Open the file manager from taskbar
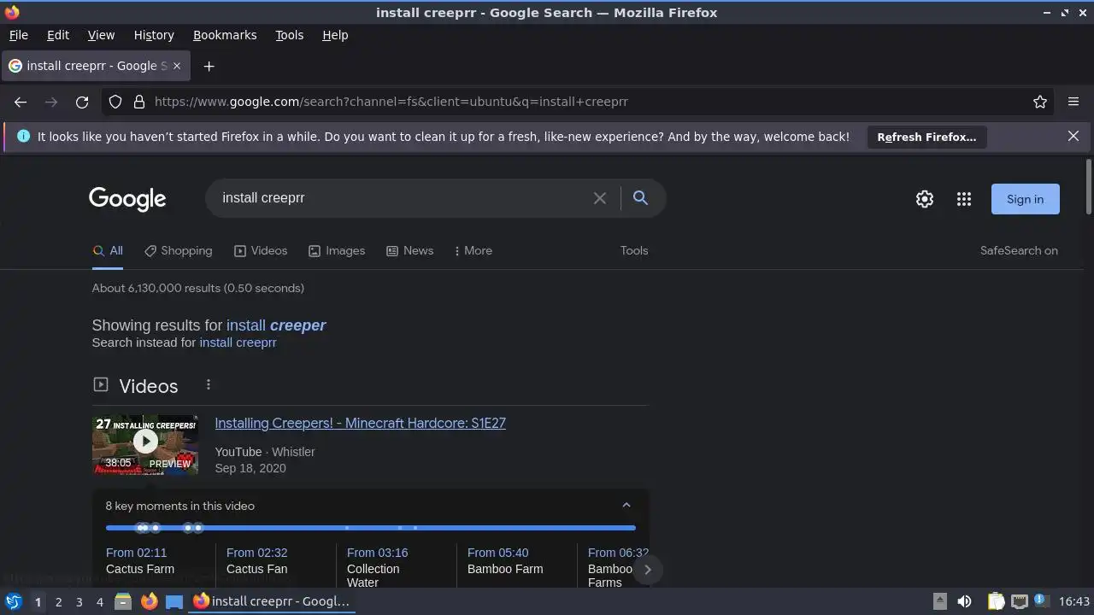Screen dimensions: 1094x615 click(x=123, y=601)
